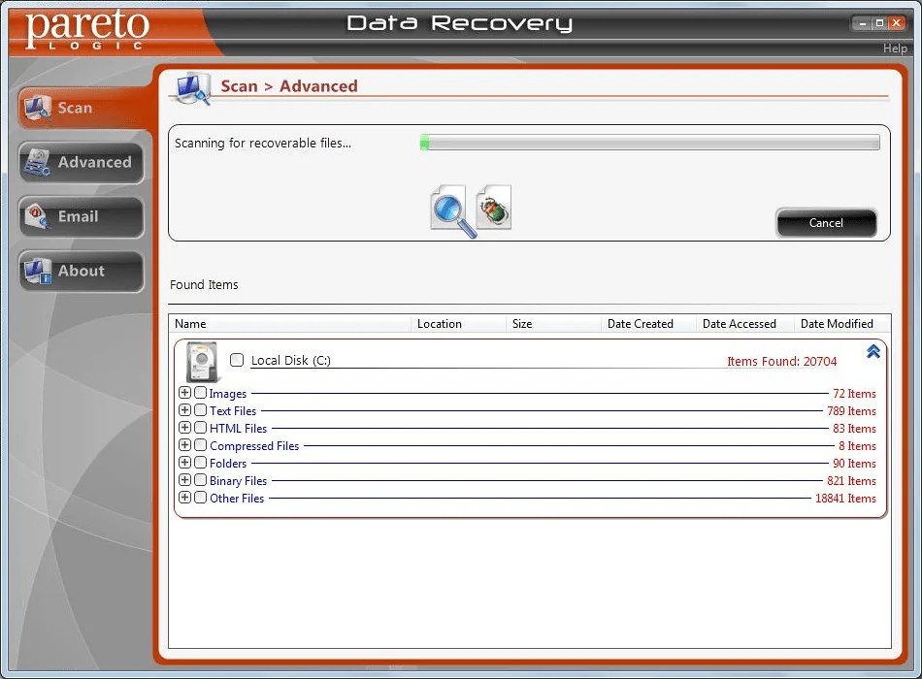Screen dimensions: 922x679
Task: Check the Binary Files checkbox
Action: (x=198, y=480)
